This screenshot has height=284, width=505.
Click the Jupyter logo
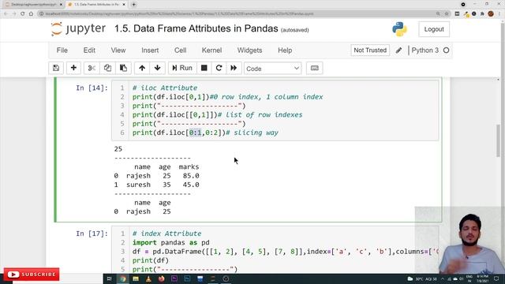pos(78,29)
